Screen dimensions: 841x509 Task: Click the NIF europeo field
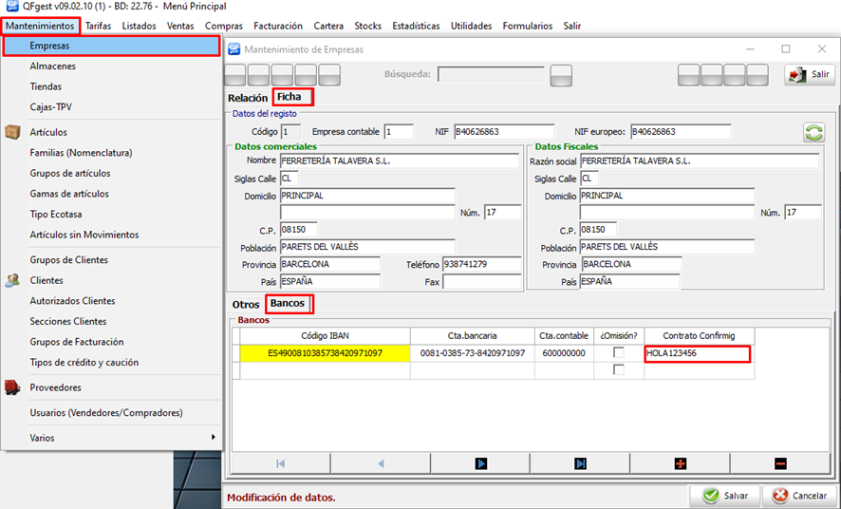coord(681,131)
